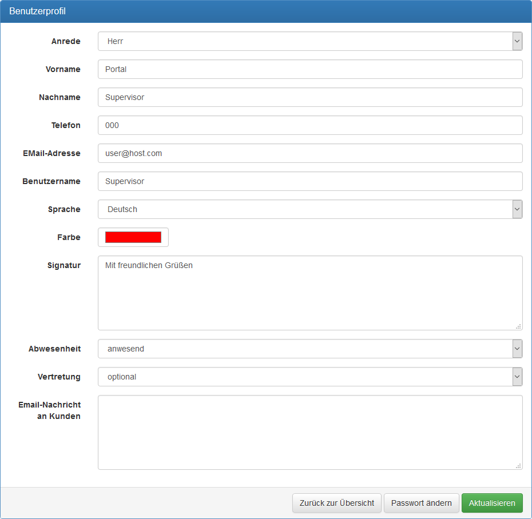This screenshot has width=532, height=519.
Task: Select the EMail-Adresse input box
Action: 309,153
